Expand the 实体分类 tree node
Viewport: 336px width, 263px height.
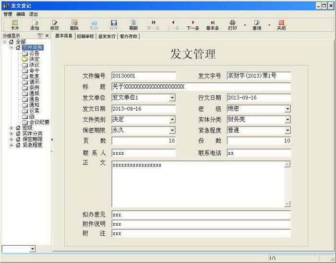tap(12, 134)
